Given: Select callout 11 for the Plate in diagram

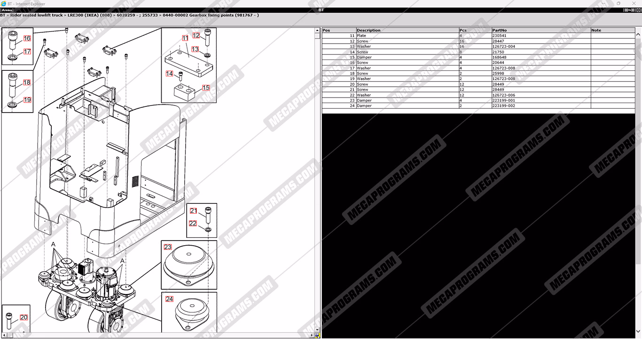Looking at the screenshot, I should pos(185,38).
